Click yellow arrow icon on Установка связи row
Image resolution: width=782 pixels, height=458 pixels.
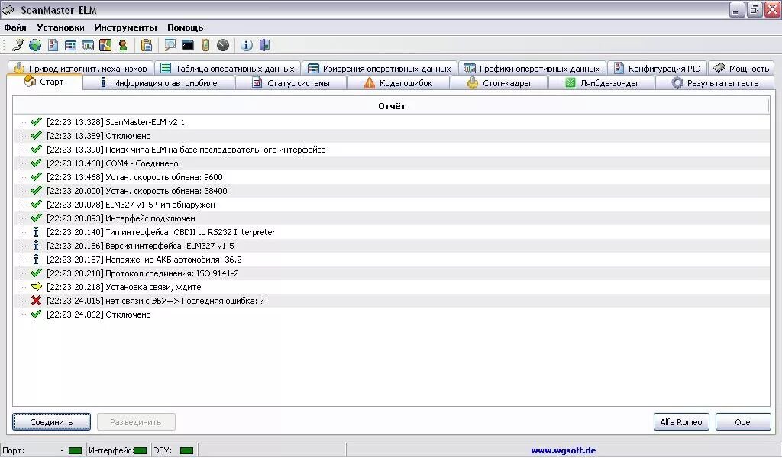click(x=36, y=286)
